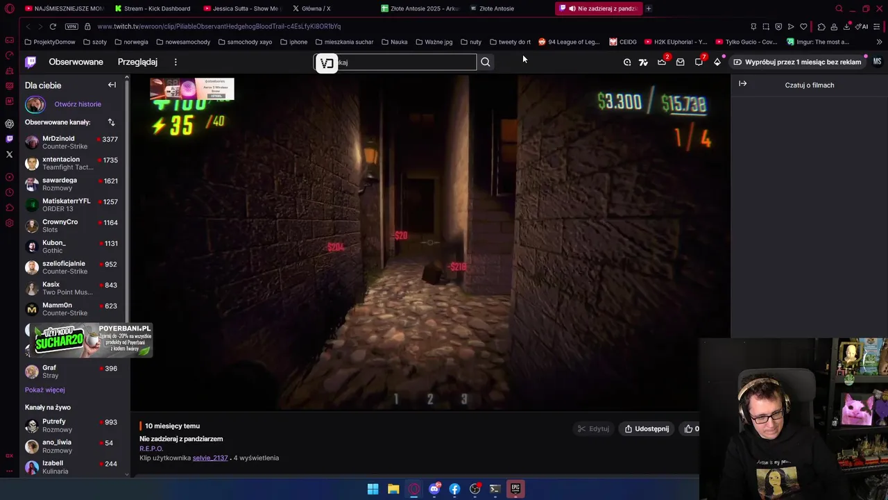Click the Udostępnij share button
This screenshot has height=500, width=888.
[647, 428]
